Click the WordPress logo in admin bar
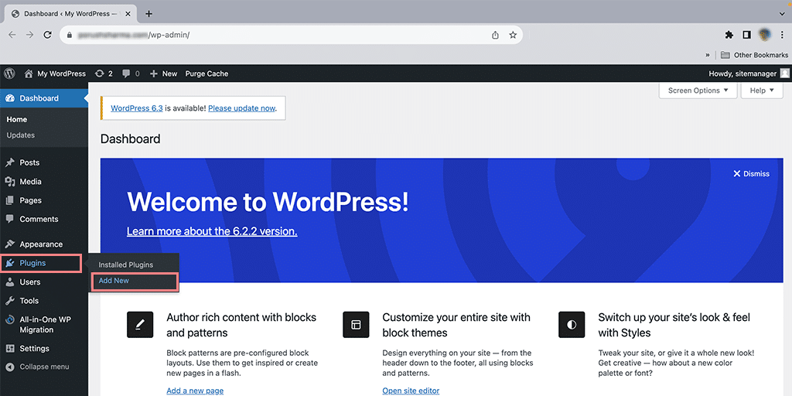 (x=9, y=73)
